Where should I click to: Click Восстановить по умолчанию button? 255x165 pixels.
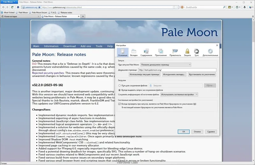(202, 74)
